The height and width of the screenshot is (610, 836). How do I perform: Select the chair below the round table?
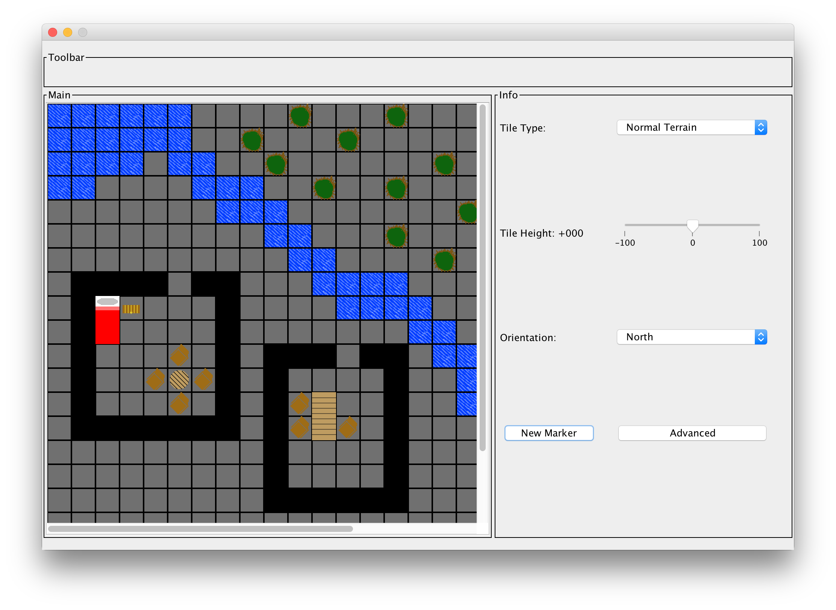coord(179,403)
